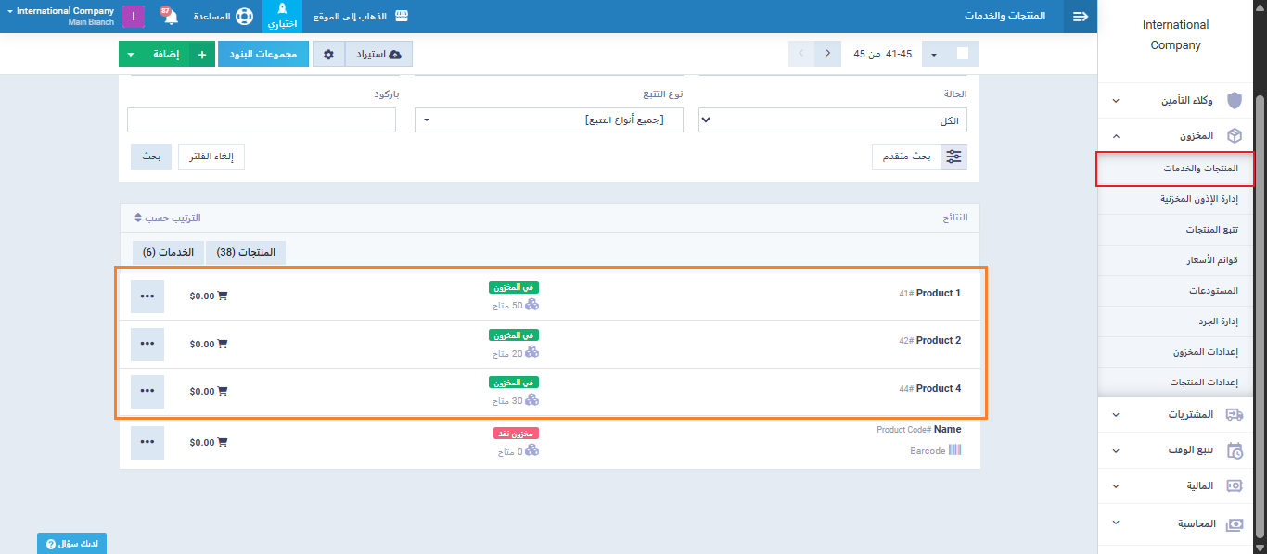Open three-dots menu for Product 4
The image size is (1267, 554).
coord(147,391)
